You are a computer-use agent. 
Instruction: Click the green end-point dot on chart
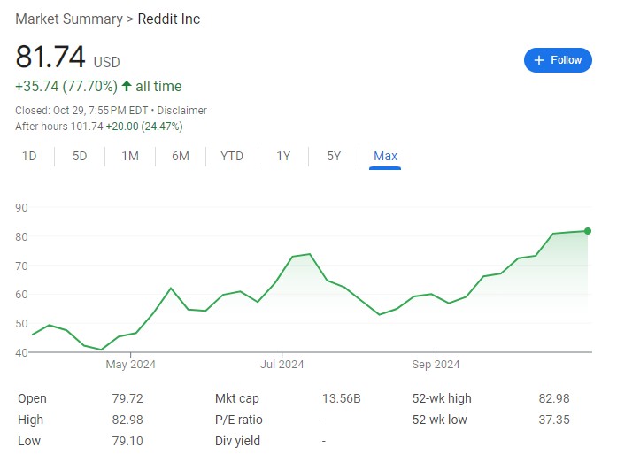588,231
